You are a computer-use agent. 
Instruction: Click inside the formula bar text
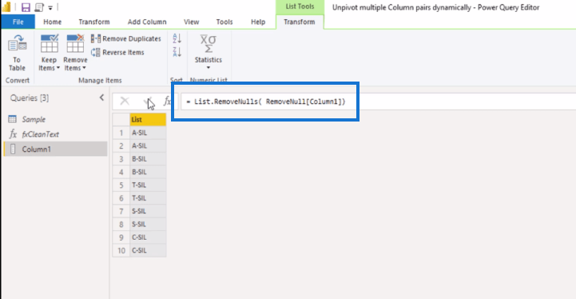266,102
